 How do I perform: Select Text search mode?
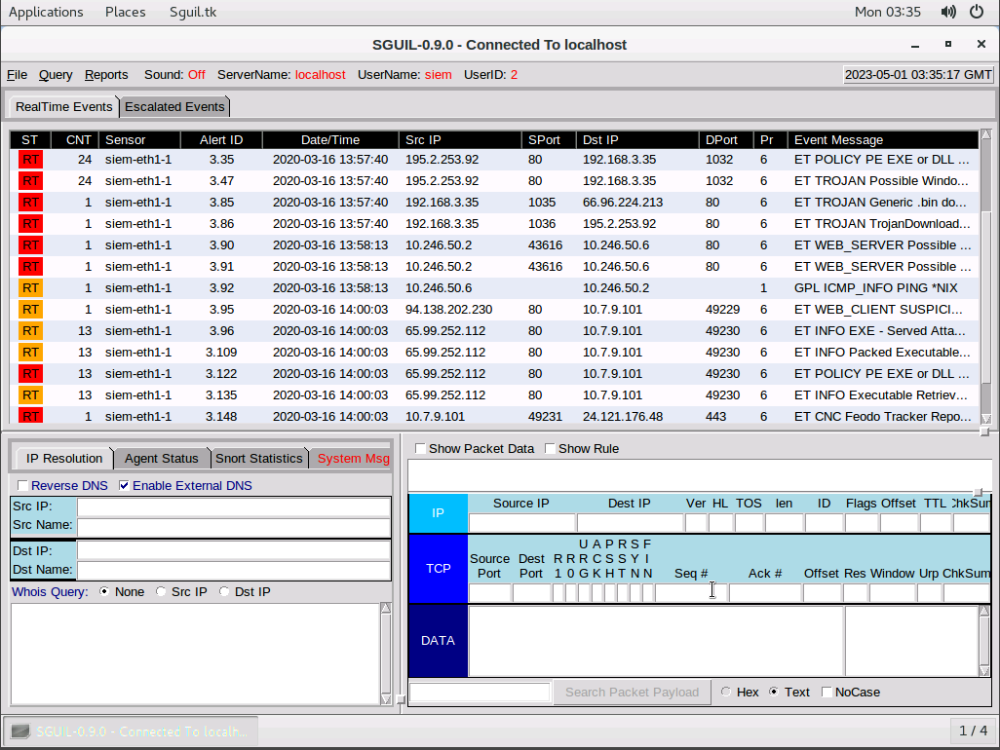click(774, 692)
